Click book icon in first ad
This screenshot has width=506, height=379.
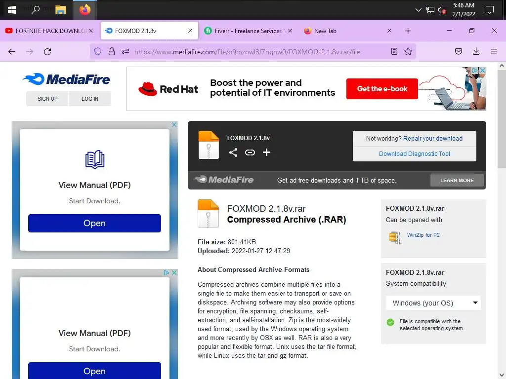tap(94, 159)
